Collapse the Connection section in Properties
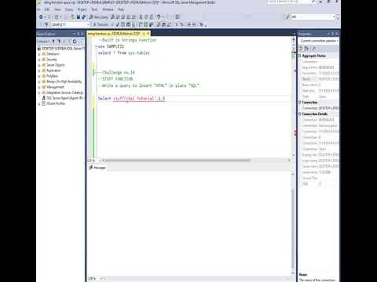Screen dimensions: 377x282 (x=300, y=102)
